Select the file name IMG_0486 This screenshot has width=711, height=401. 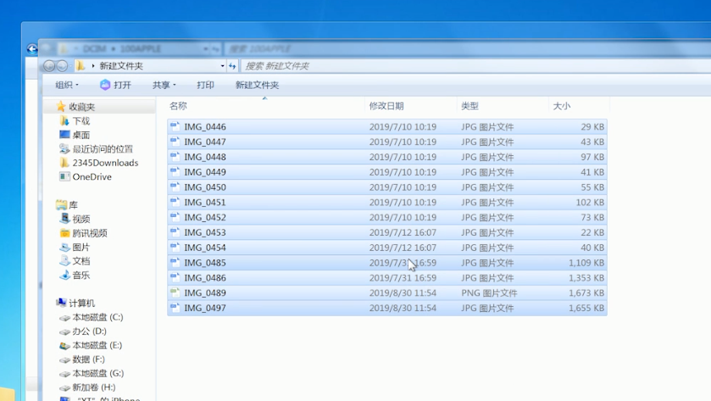[x=205, y=277]
